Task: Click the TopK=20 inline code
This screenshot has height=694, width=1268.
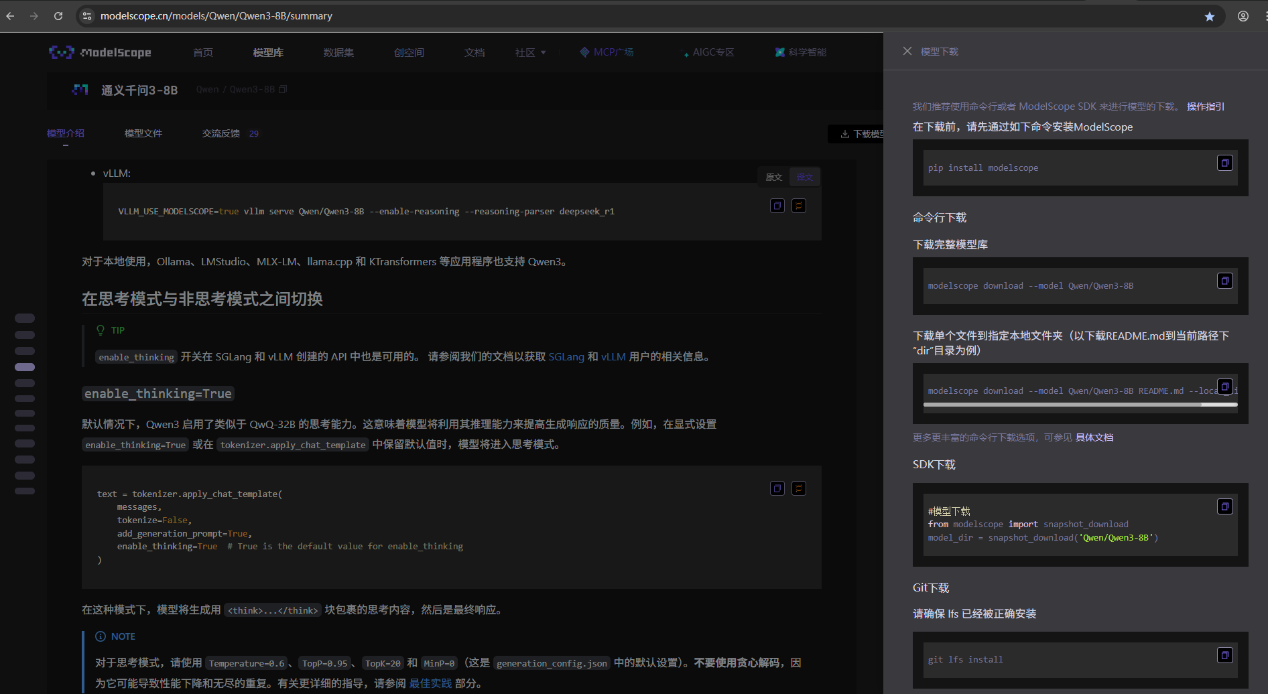Action: 383,663
